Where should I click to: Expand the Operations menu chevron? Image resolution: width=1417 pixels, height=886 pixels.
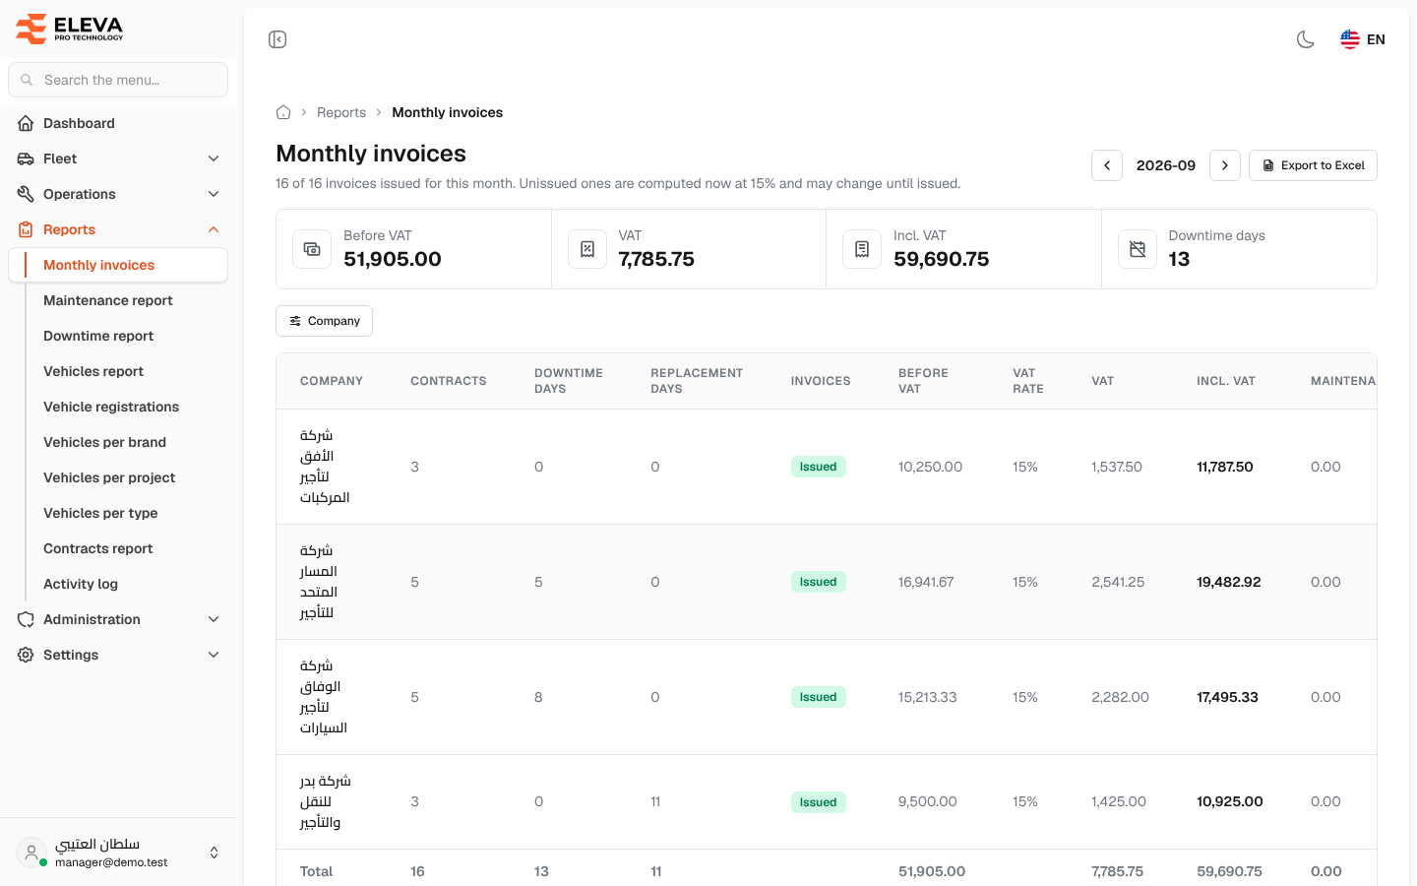pos(214,194)
